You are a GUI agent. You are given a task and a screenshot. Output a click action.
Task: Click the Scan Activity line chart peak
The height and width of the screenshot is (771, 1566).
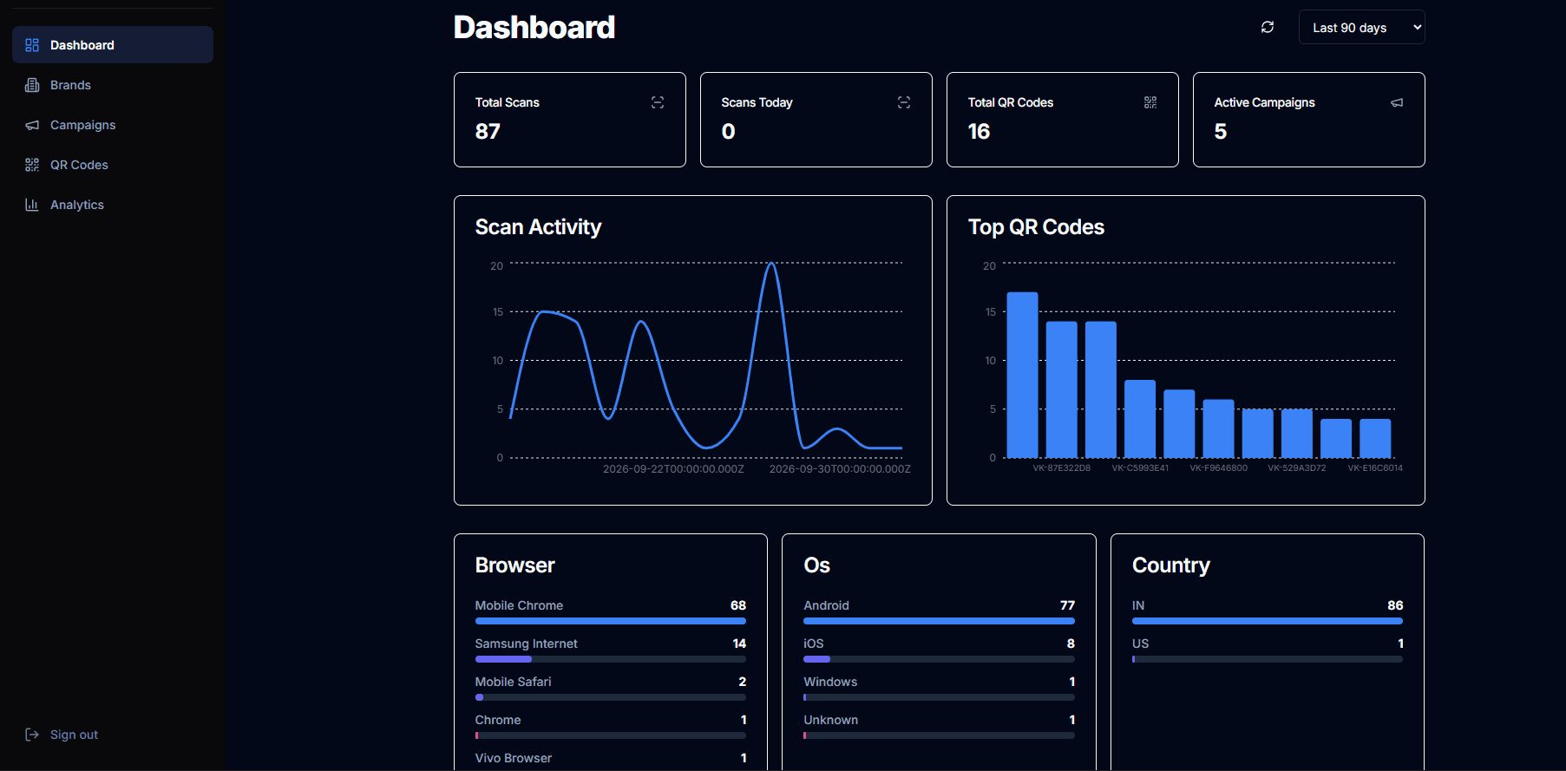(x=771, y=264)
